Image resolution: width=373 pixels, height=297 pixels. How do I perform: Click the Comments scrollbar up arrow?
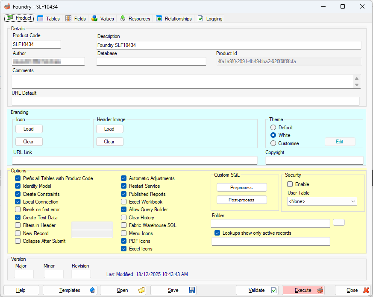(357, 79)
